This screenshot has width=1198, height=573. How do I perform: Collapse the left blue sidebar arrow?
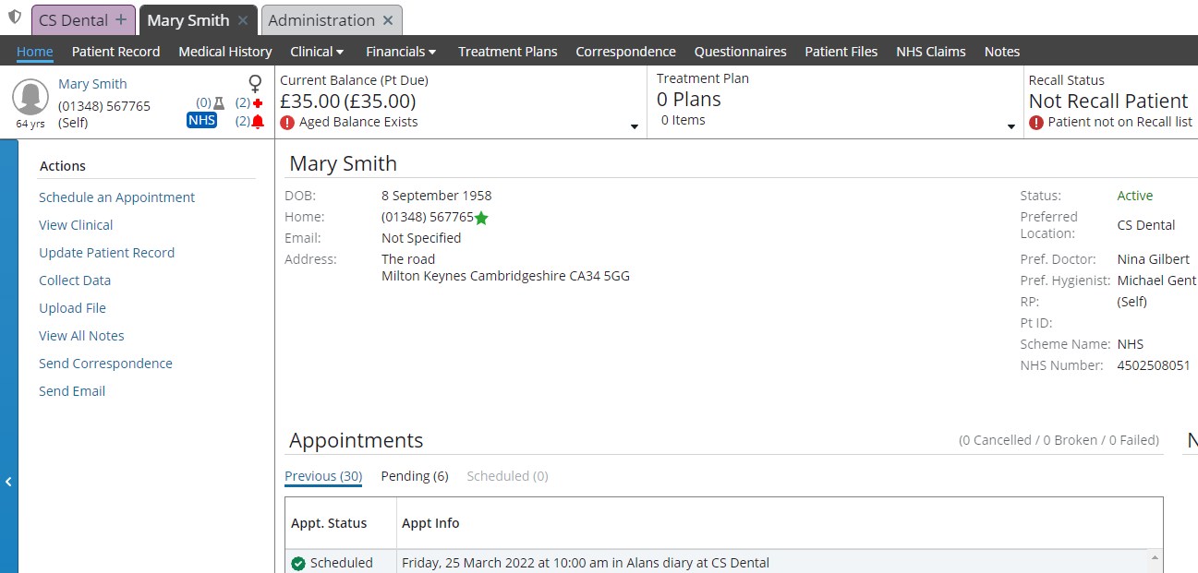tap(8, 482)
